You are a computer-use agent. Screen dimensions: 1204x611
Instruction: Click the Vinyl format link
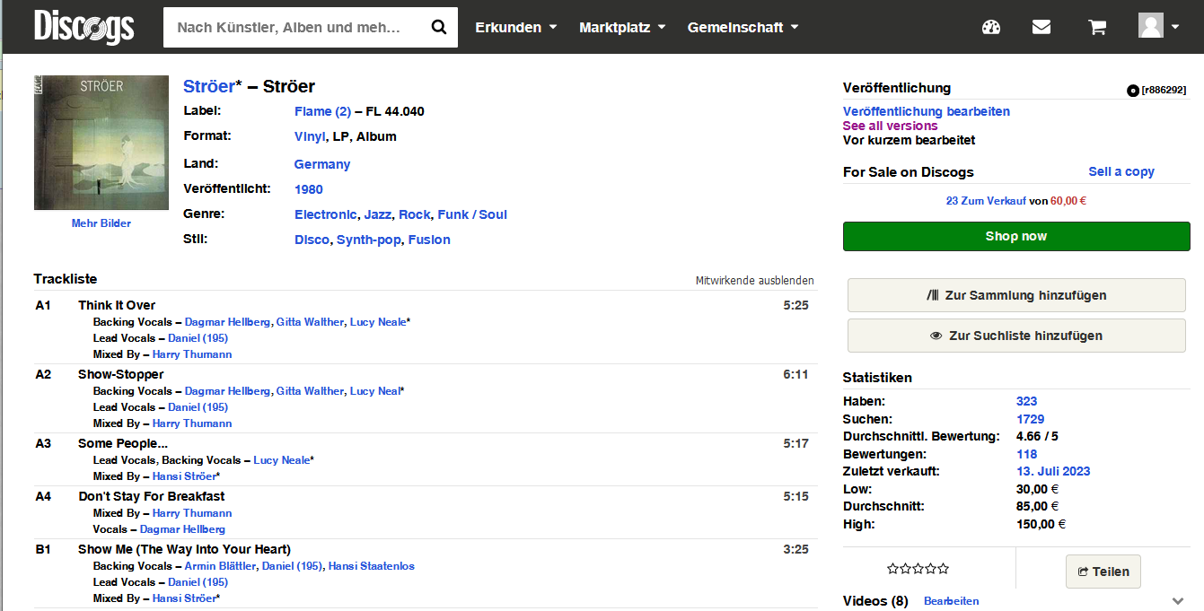(x=310, y=136)
